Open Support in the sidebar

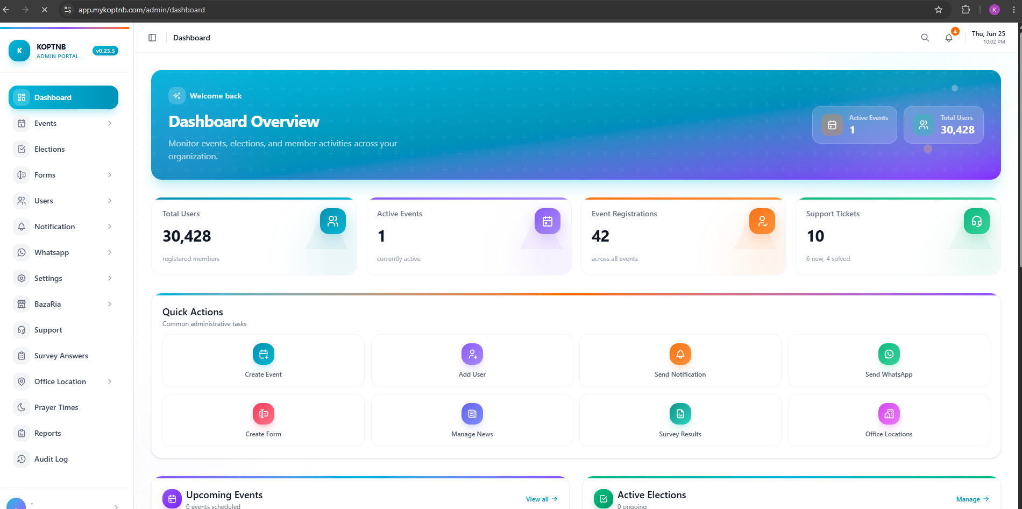[63, 330]
